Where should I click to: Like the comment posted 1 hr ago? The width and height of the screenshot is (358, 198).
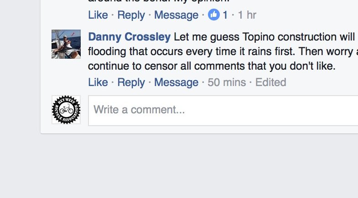point(98,15)
